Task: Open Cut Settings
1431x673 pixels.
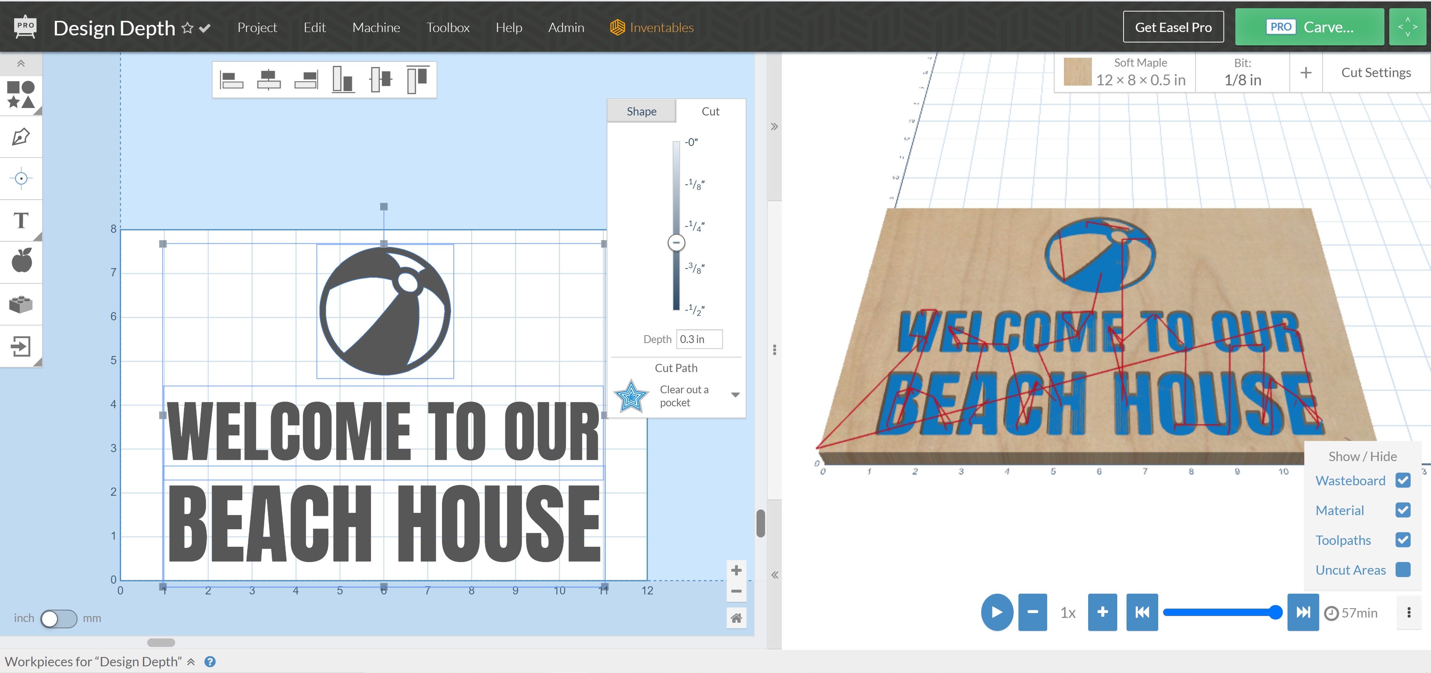Action: tap(1375, 72)
